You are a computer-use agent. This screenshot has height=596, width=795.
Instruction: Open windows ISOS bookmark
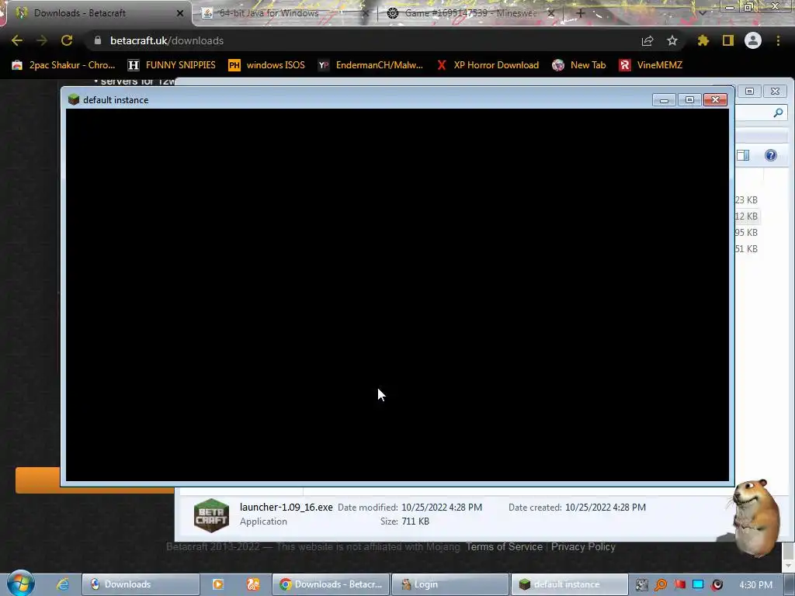pyautogui.click(x=267, y=65)
